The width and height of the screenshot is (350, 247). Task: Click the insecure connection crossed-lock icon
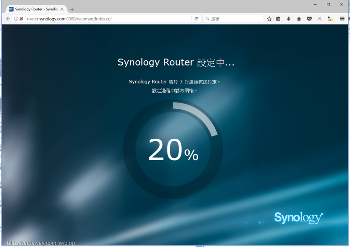click(22, 19)
